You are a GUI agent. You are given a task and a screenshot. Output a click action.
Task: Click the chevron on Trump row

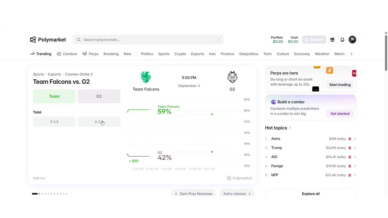pos(355,148)
